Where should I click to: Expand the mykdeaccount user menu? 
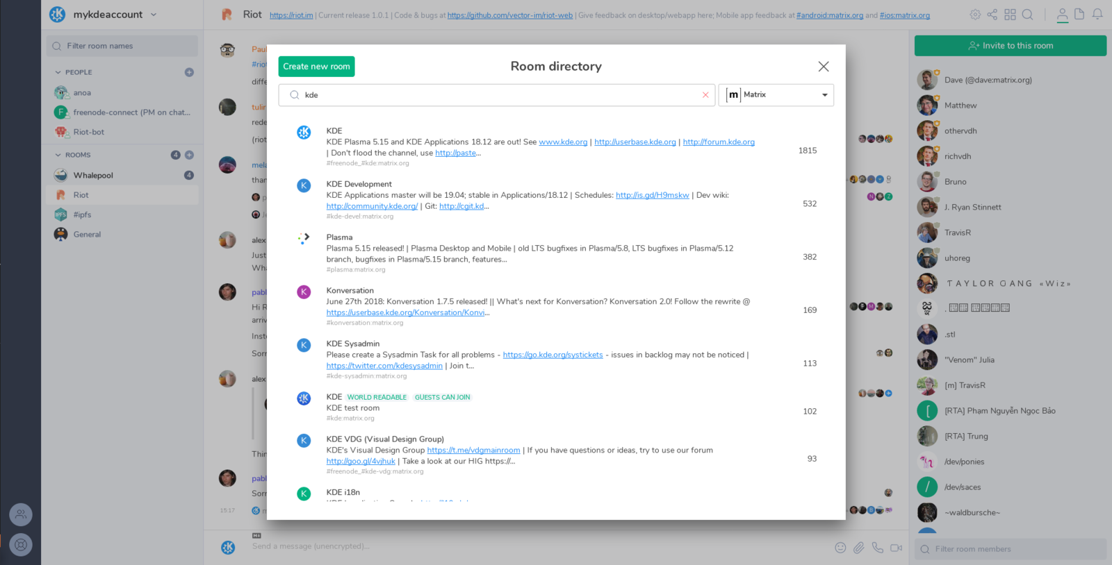point(154,15)
